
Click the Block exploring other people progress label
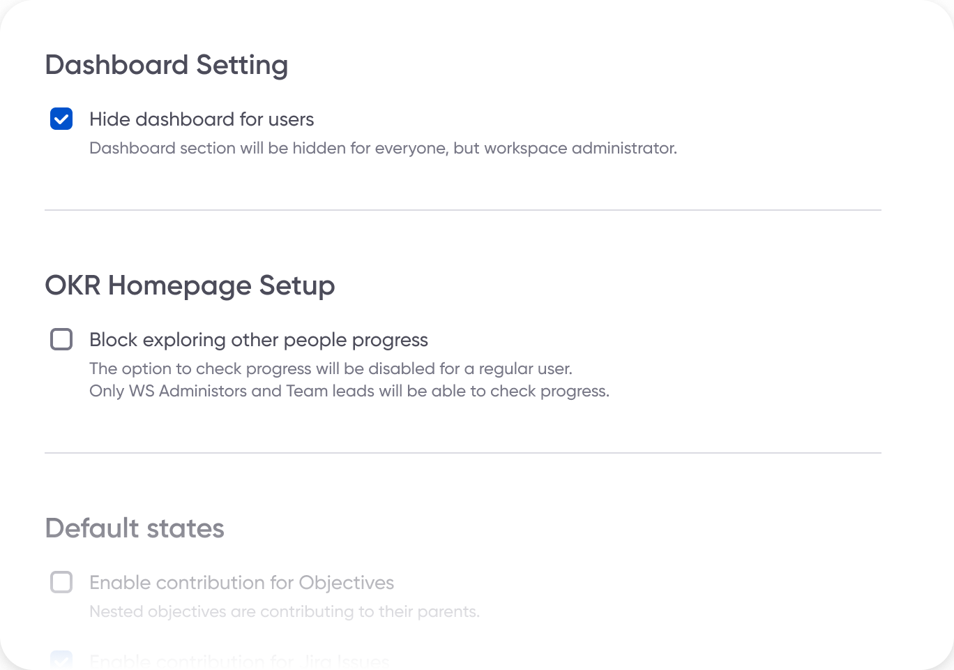tap(258, 340)
